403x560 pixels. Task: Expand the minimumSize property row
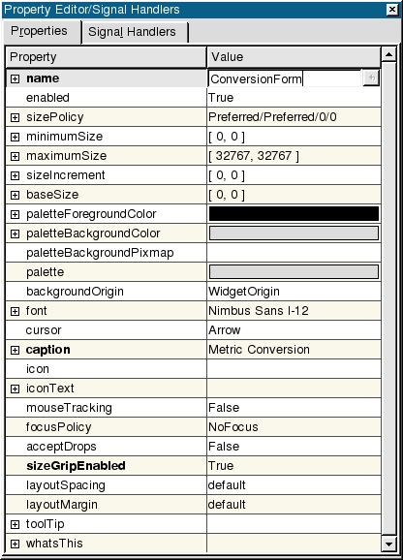(15, 137)
